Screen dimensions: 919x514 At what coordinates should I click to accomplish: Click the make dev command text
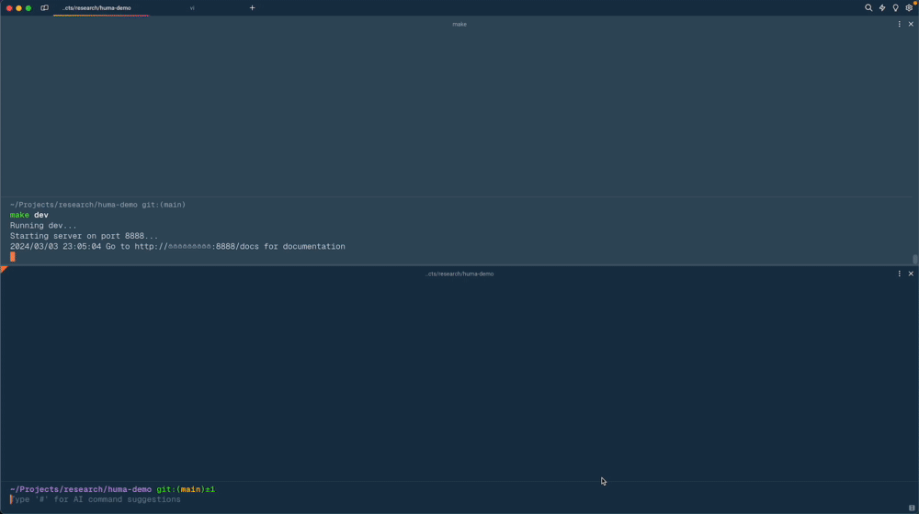[x=29, y=215]
